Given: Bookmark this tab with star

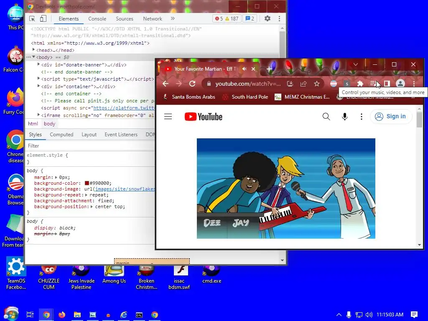Looking at the screenshot, I should [317, 84].
